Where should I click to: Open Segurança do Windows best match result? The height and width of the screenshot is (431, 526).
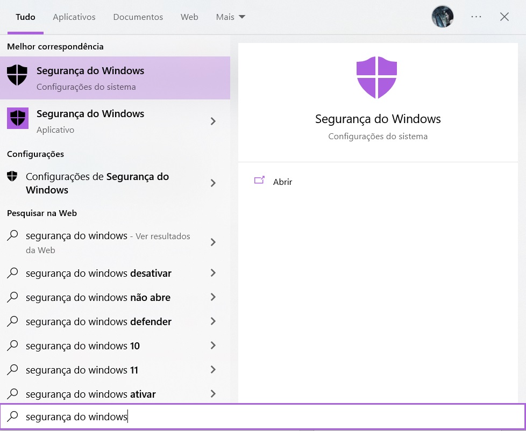click(115, 78)
